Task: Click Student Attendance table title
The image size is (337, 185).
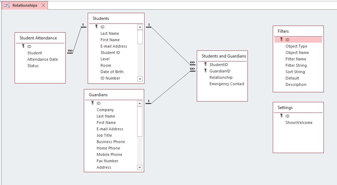Action: pos(38,38)
